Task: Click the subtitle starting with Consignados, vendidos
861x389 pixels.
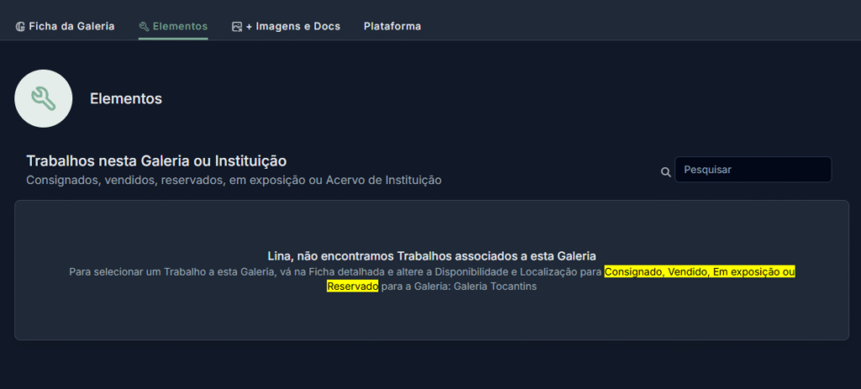Action: 234,180
